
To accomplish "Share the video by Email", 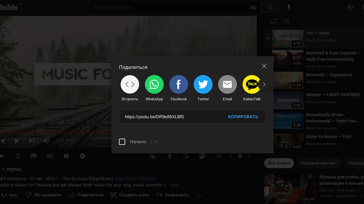I will 227,84.
